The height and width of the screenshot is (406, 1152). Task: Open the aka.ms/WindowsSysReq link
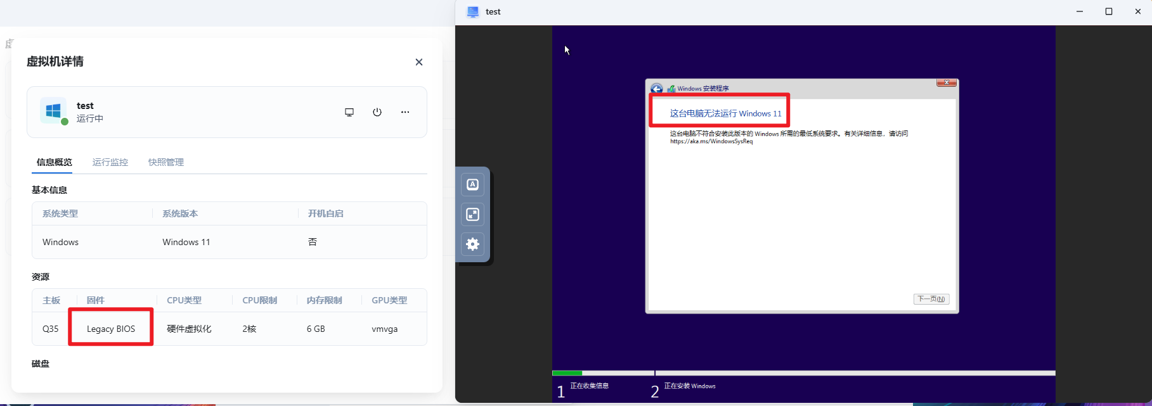coord(711,141)
